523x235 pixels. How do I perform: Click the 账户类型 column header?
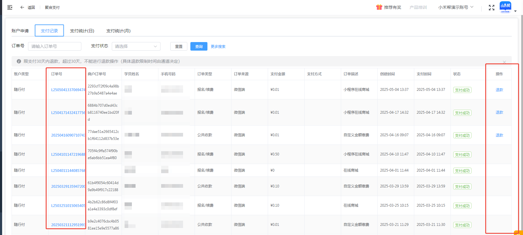(x=21, y=74)
